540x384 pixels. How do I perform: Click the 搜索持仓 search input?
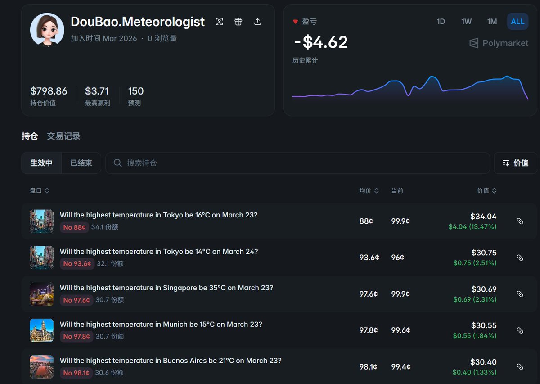[297, 163]
